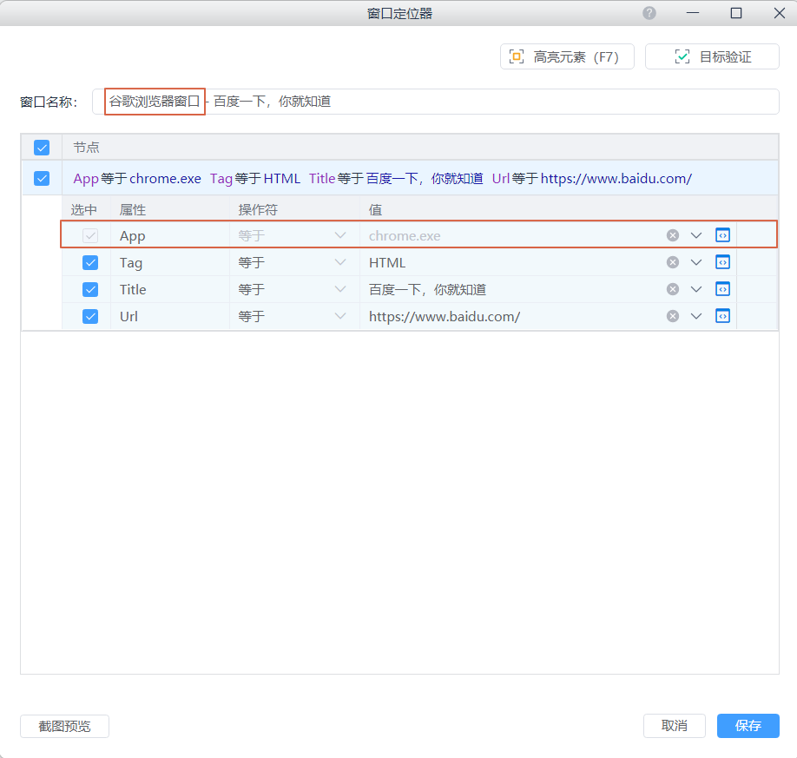Open the operator dropdown in the Tag row
The image size is (797, 758).
[x=339, y=262]
